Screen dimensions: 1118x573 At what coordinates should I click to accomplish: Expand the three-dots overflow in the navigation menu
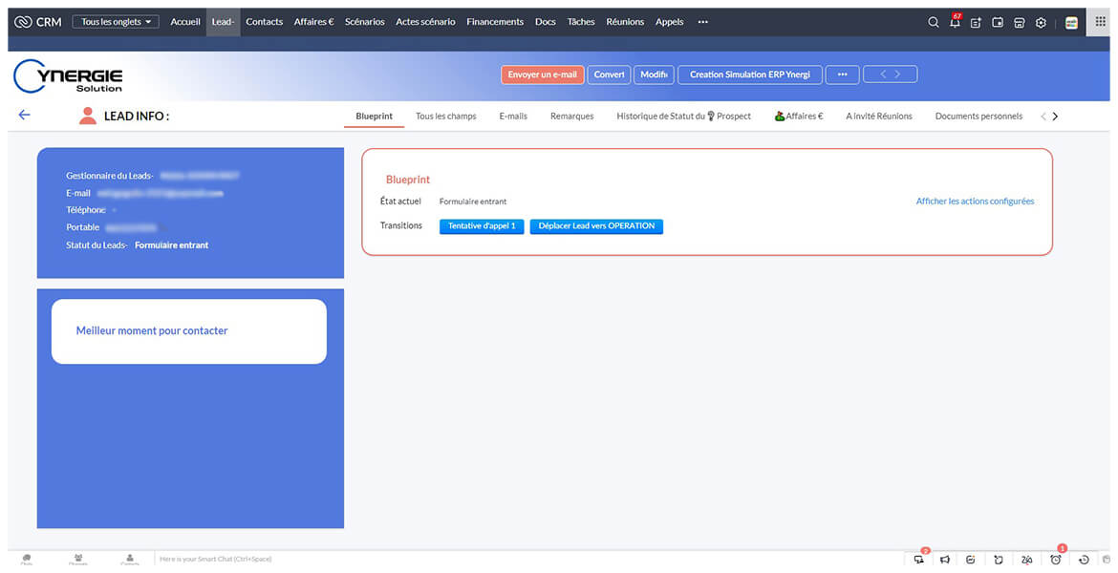point(703,22)
